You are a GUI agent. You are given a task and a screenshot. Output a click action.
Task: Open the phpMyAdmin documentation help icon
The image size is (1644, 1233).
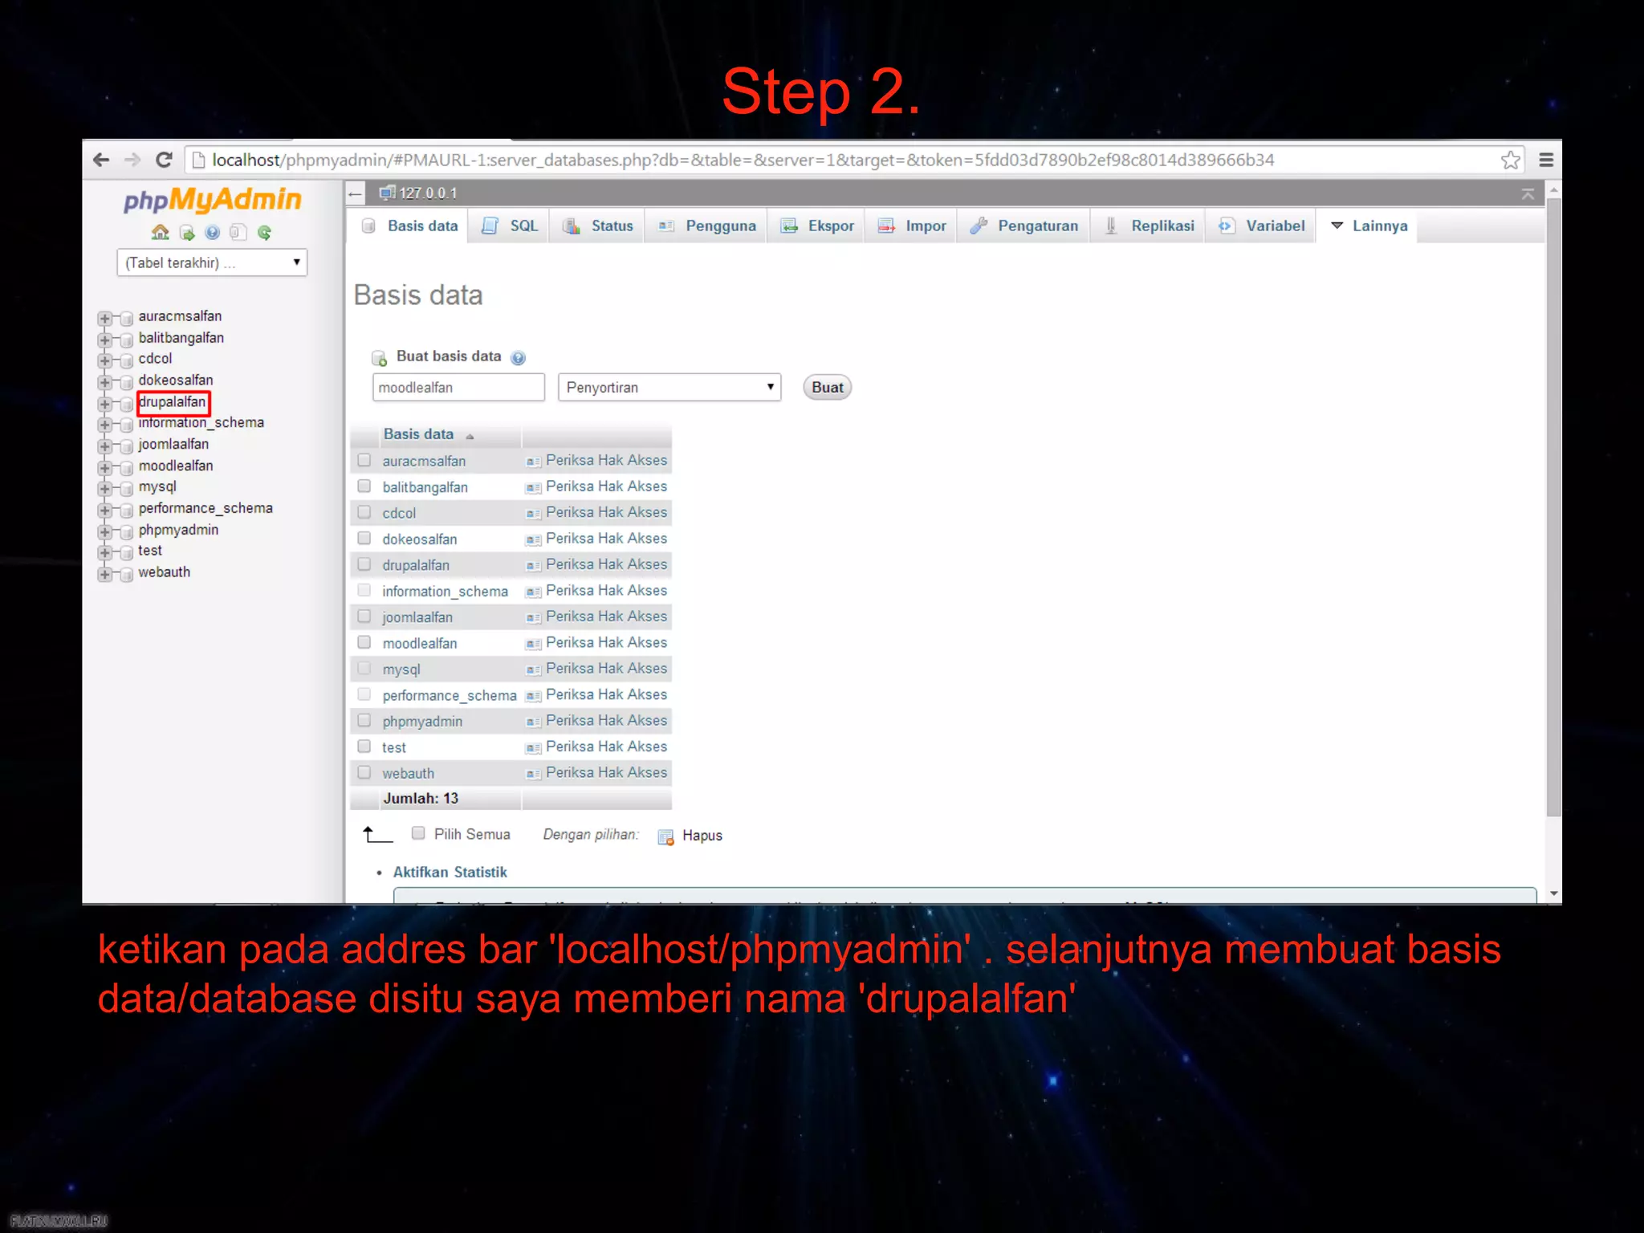[212, 233]
